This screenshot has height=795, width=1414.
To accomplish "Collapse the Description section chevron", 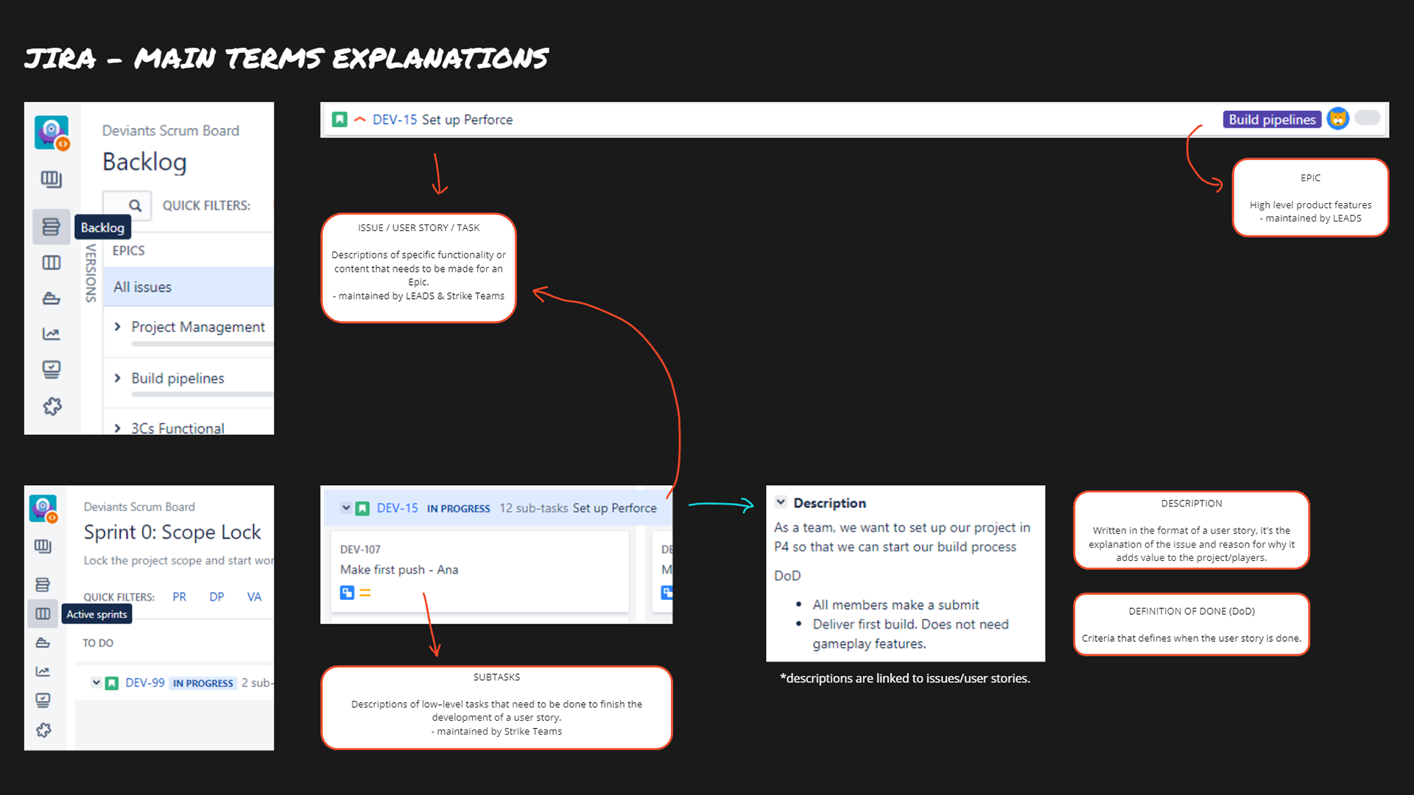I will pyautogui.click(x=781, y=502).
